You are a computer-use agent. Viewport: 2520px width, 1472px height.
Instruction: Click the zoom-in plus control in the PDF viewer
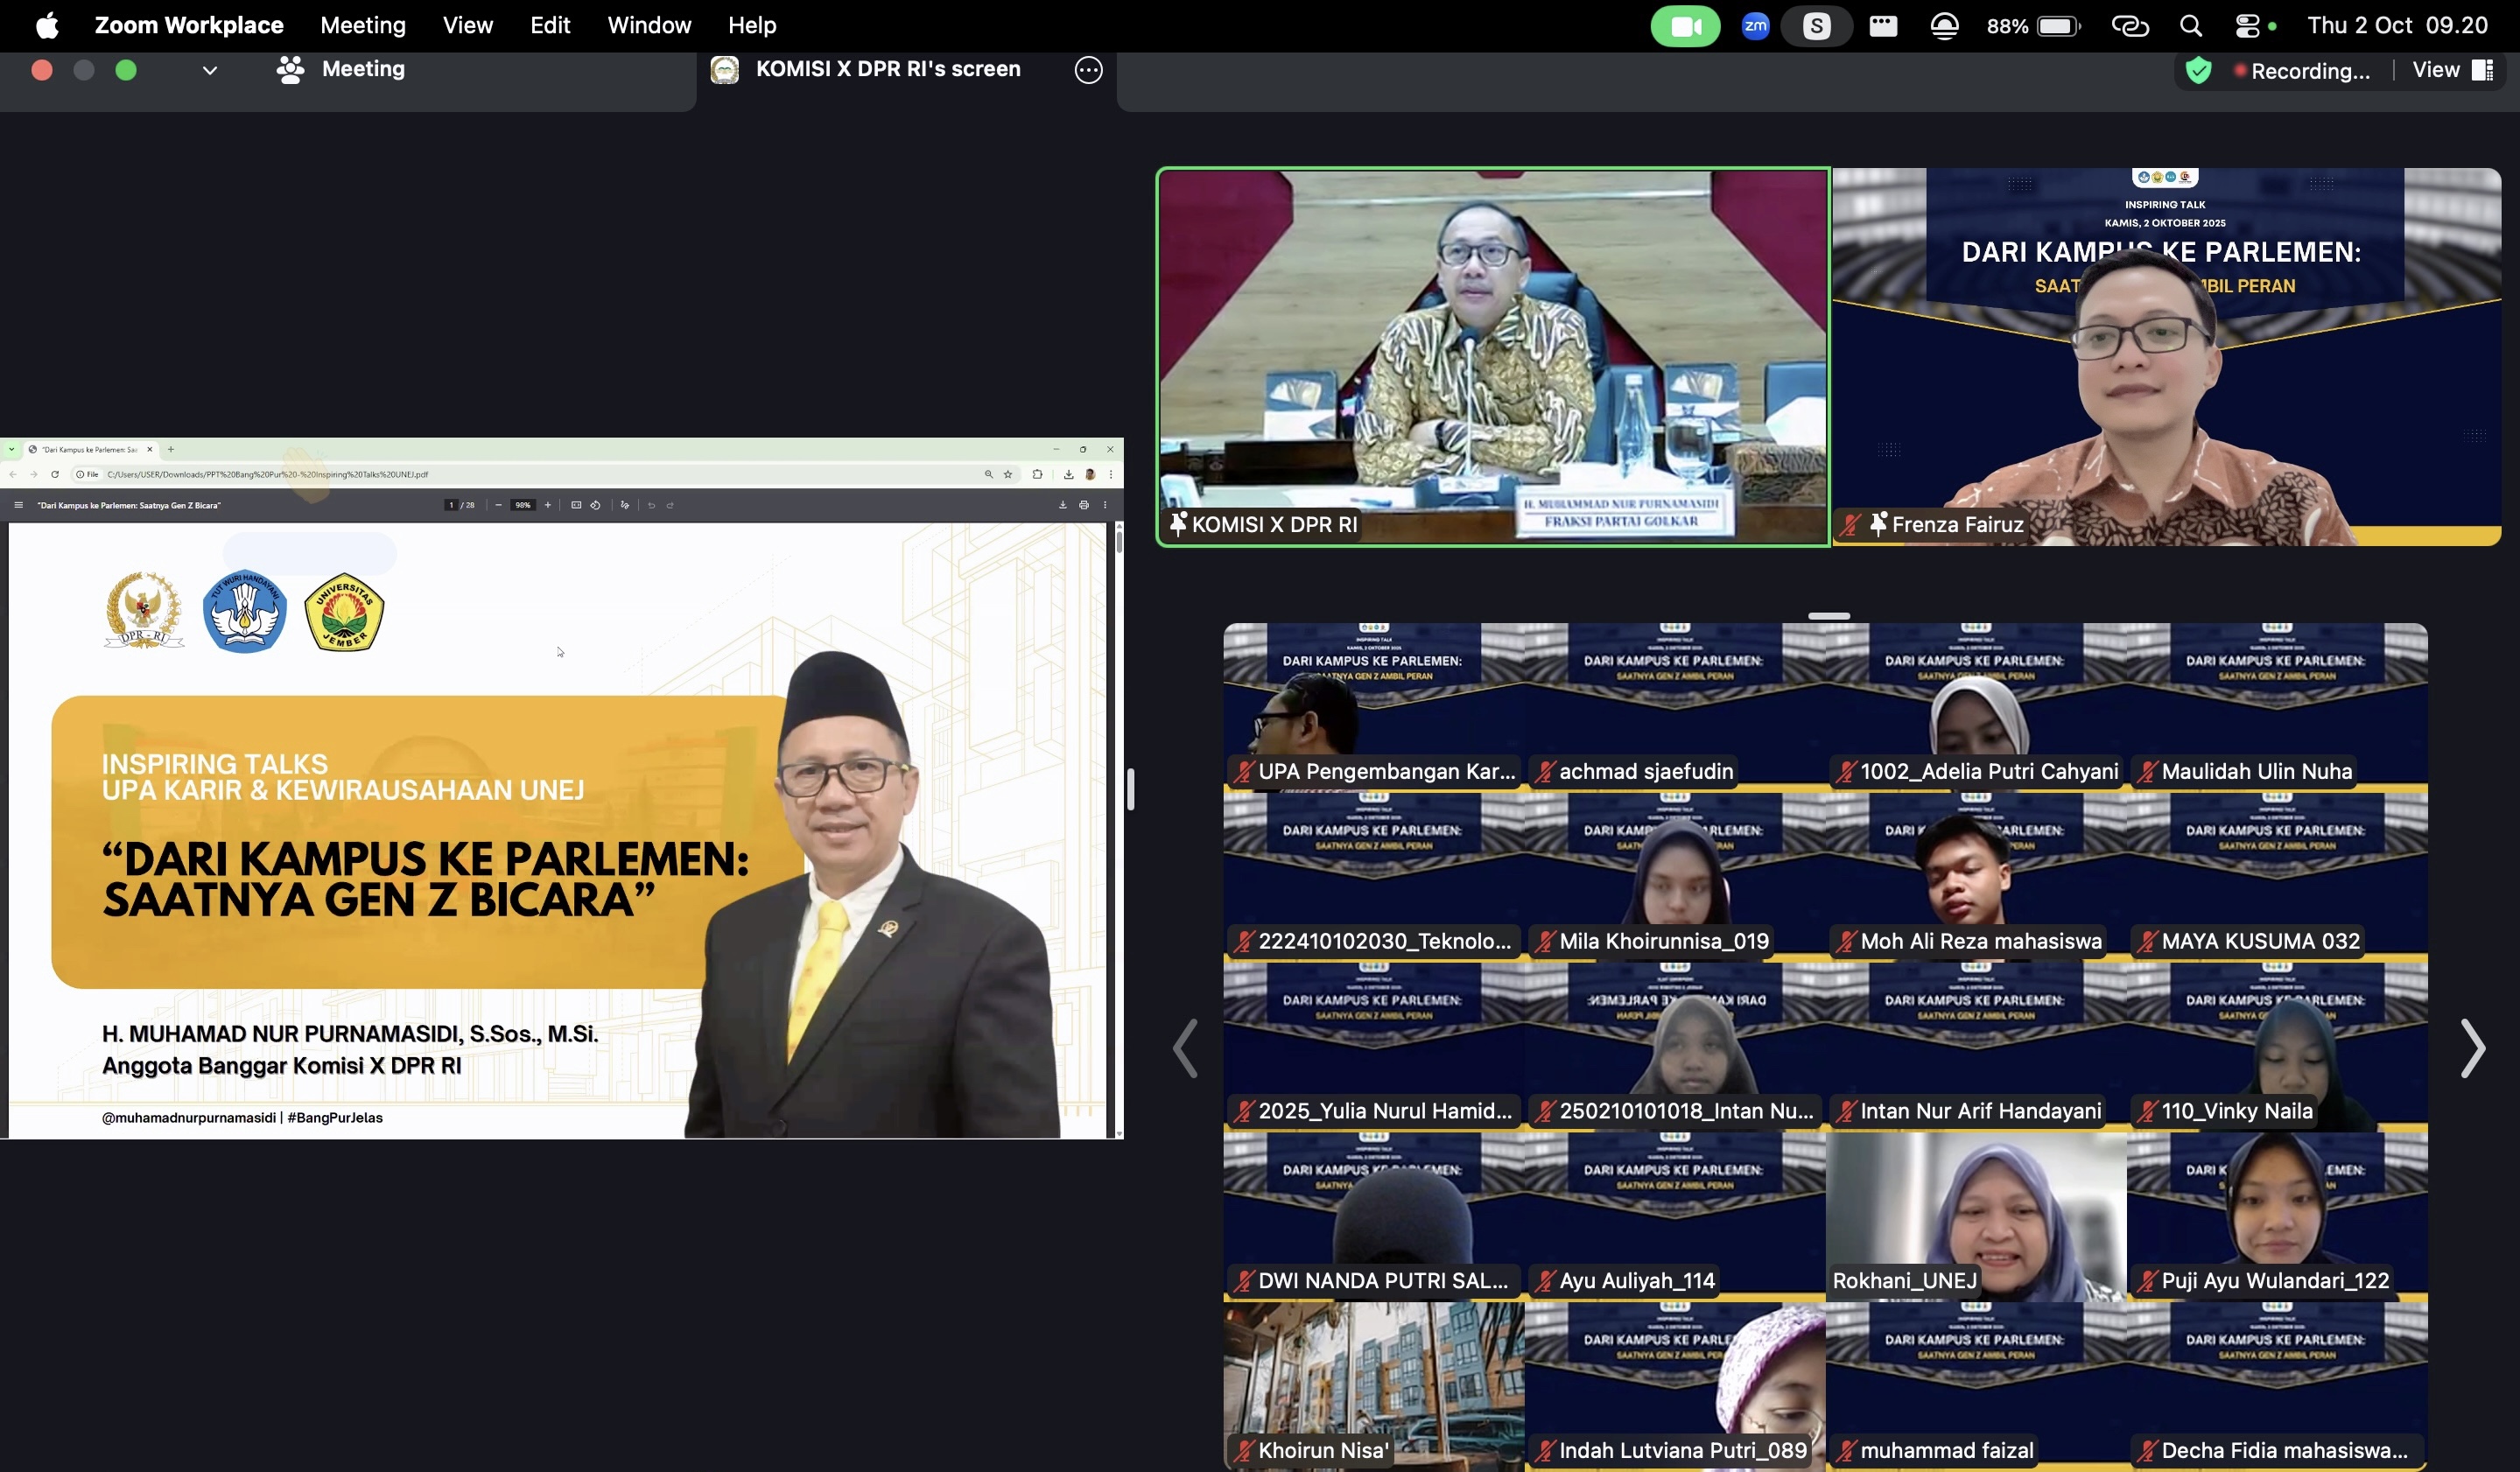pyautogui.click(x=549, y=505)
